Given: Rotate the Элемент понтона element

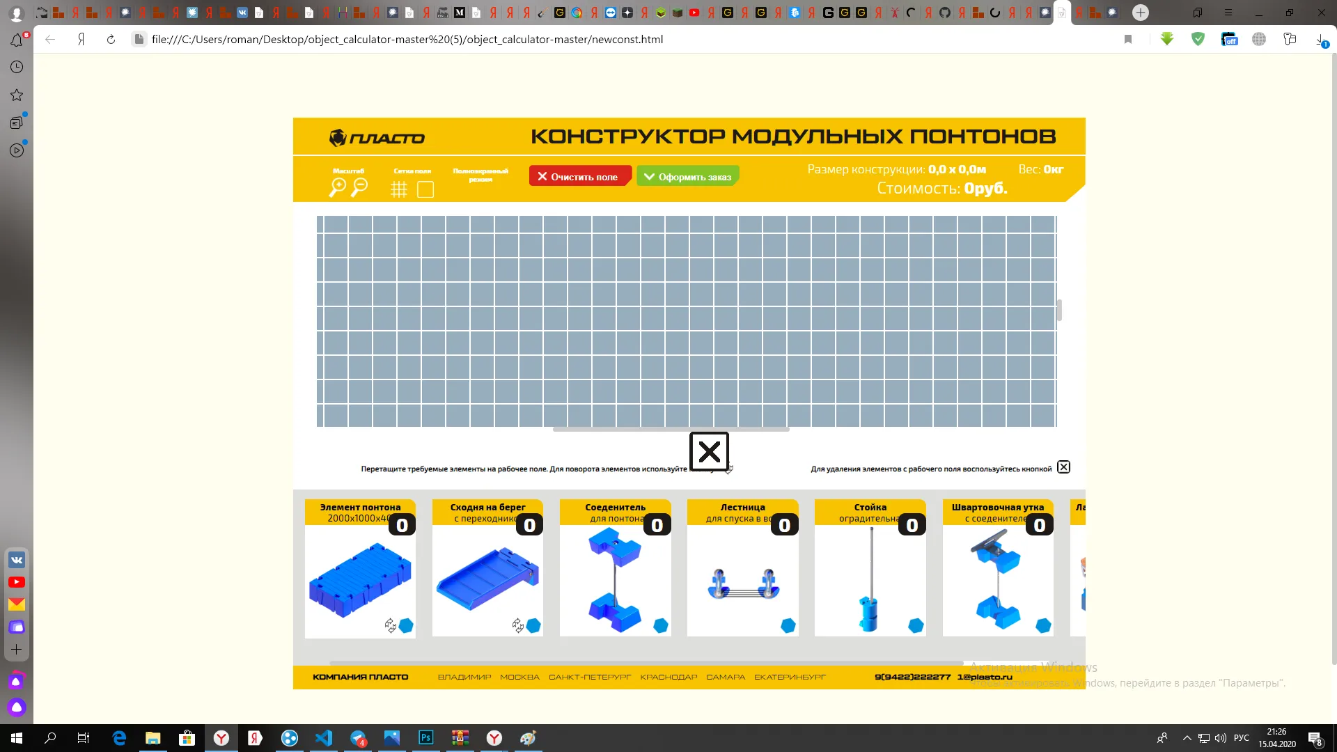Looking at the screenshot, I should (x=391, y=625).
